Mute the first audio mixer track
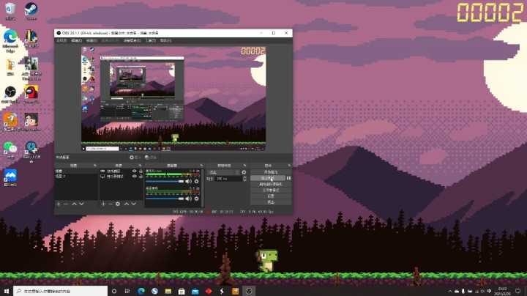 [188, 181]
